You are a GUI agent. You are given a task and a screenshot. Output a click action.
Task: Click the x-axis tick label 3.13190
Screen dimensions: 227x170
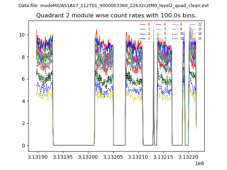tap(38, 156)
